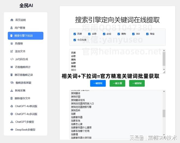Click the crossed-eye icon beside 蜘蛛游客屏蔽
This screenshot has width=180, height=143.
click(x=12, y=83)
